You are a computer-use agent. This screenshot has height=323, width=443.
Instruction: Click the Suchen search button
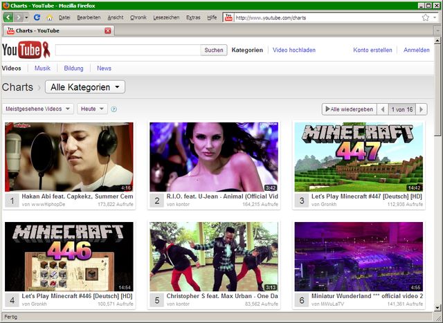click(214, 50)
